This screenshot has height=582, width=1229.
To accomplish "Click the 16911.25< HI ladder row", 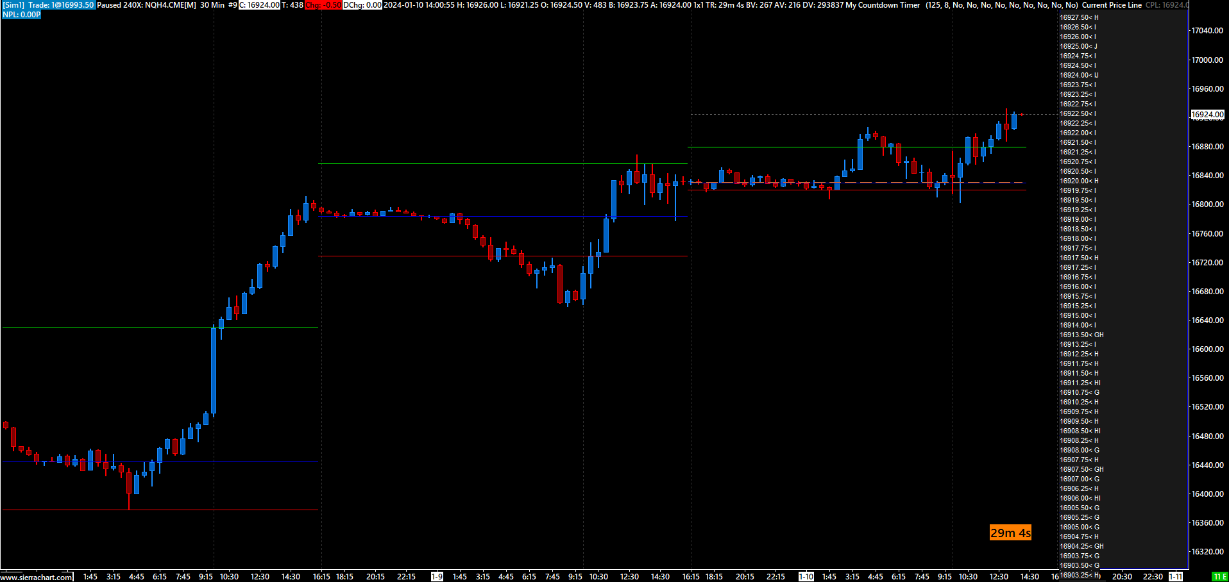I will click(x=1080, y=383).
